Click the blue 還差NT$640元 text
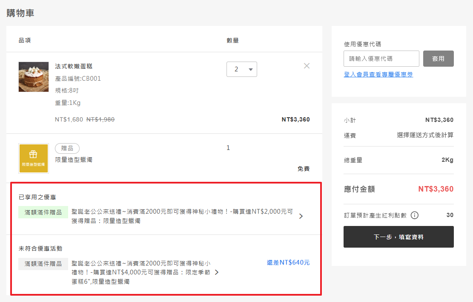 [x=288, y=262]
